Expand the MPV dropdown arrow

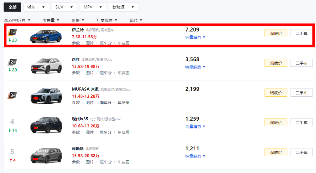click(x=100, y=7)
